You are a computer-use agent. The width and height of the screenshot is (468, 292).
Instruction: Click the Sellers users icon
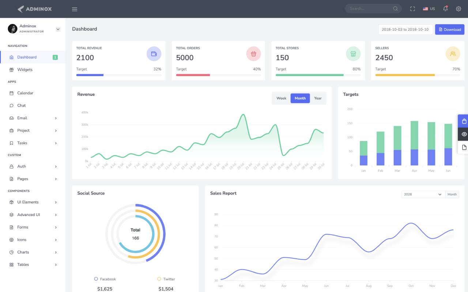[453, 54]
